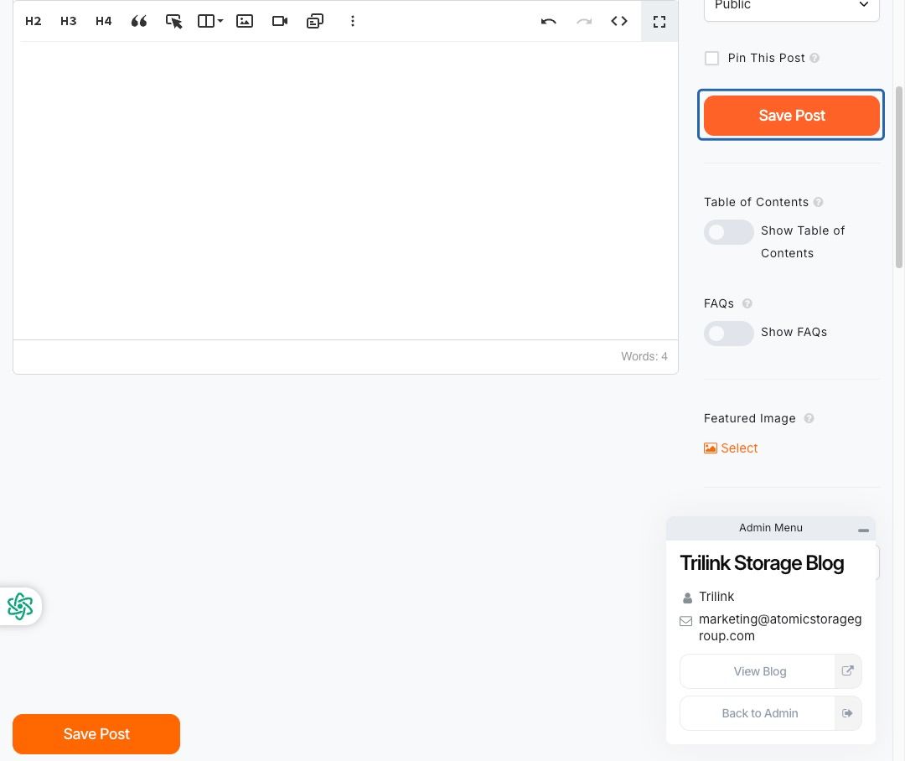The height and width of the screenshot is (761, 905).
Task: Click inside the post editor text area
Action: pos(345,190)
